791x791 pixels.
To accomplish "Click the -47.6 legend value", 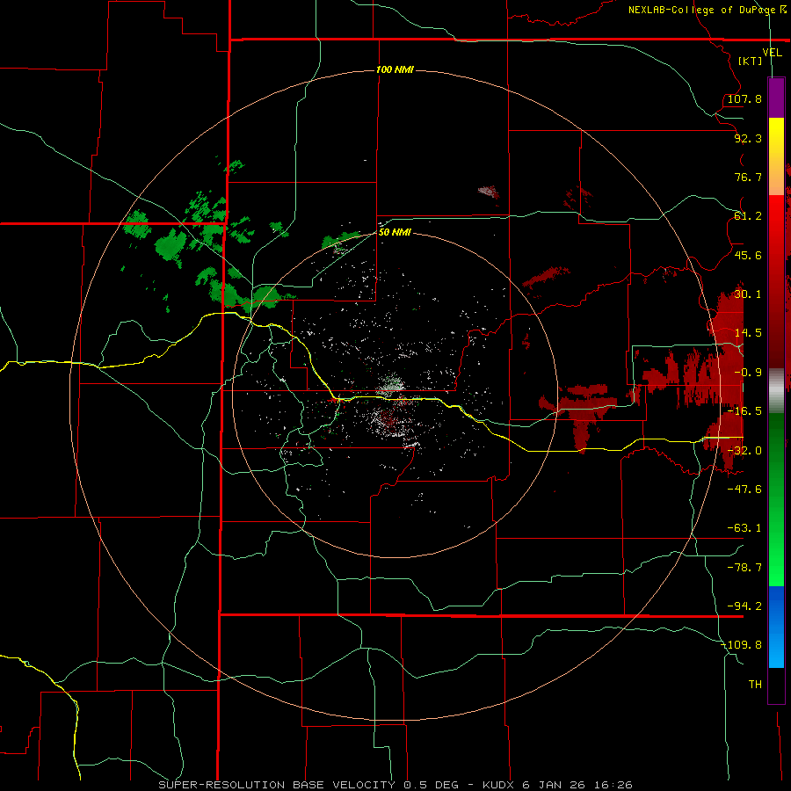I will click(744, 490).
